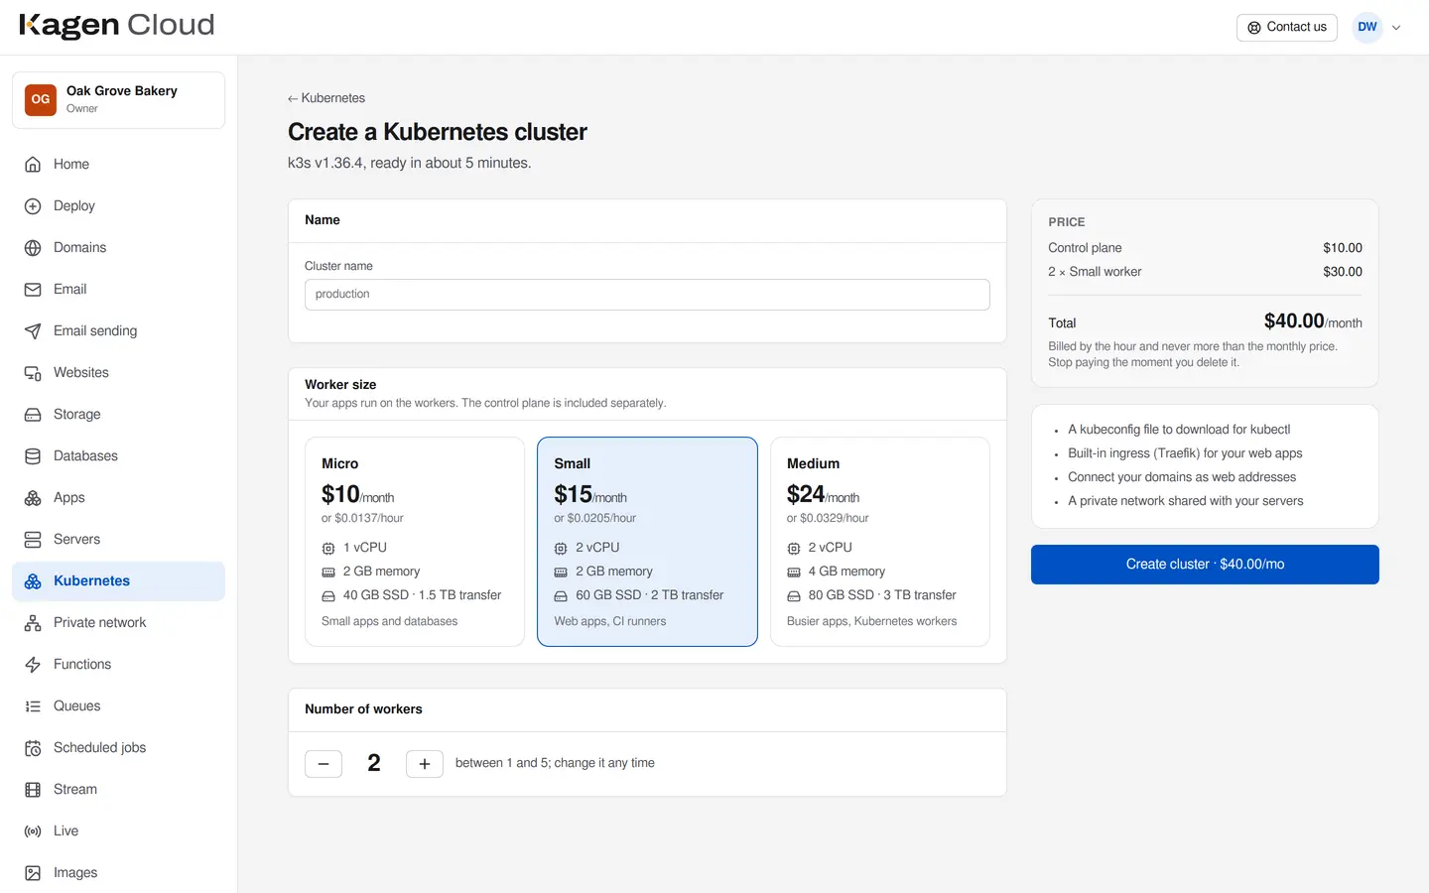Click the Stream film icon
The image size is (1429, 893).
click(33, 790)
